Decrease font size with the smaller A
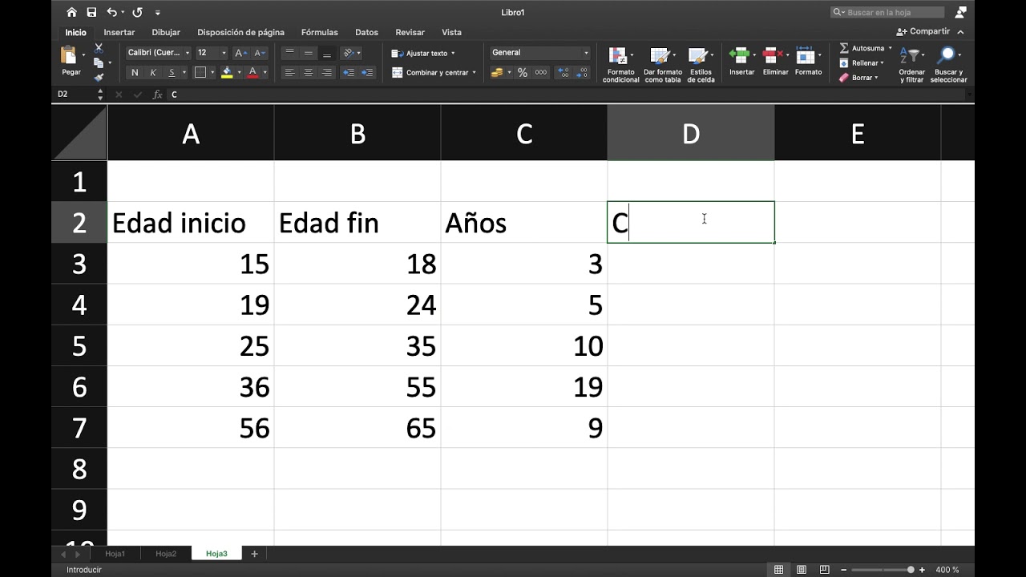 pyautogui.click(x=260, y=53)
